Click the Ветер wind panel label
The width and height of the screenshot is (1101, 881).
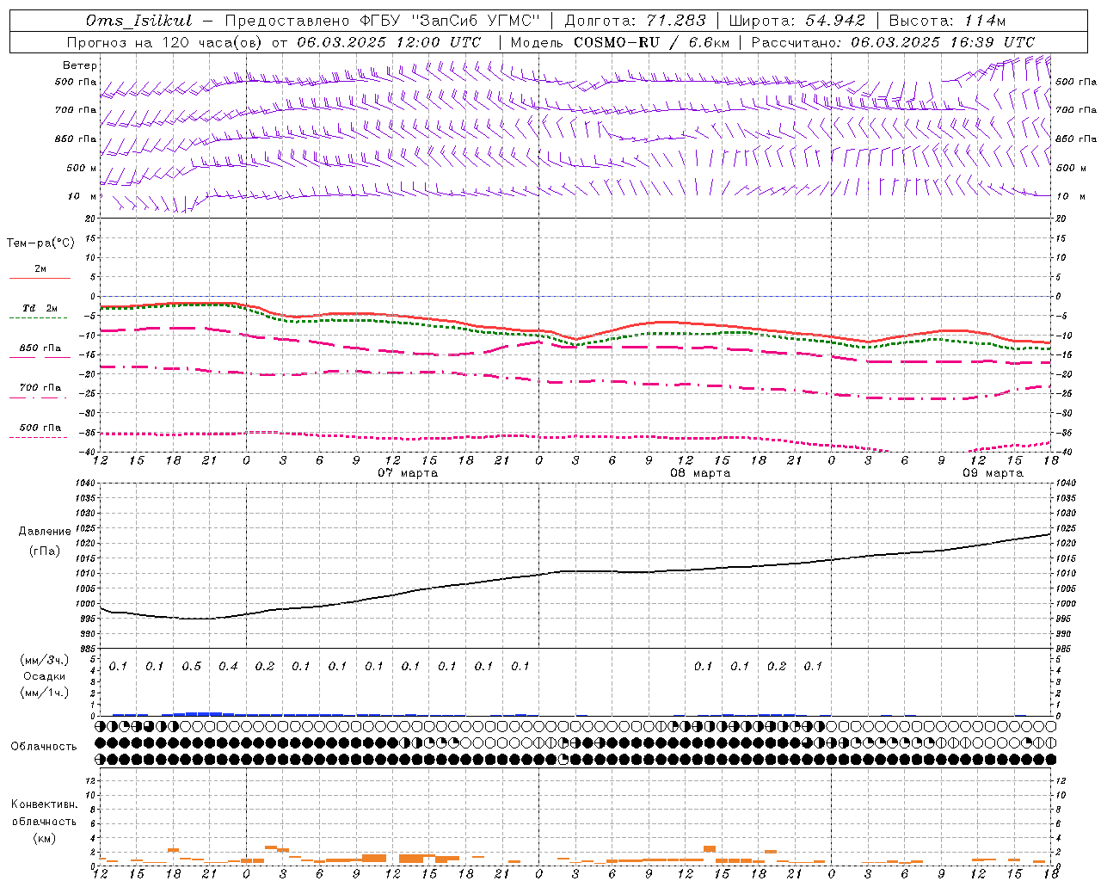(x=80, y=65)
